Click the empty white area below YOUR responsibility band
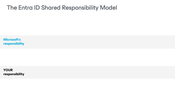 [x=87, y=88]
